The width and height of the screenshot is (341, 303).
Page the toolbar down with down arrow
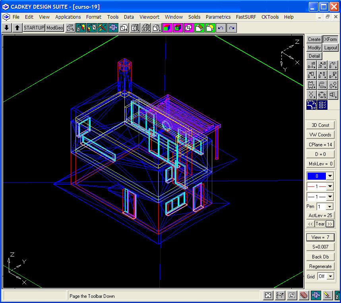point(7,28)
